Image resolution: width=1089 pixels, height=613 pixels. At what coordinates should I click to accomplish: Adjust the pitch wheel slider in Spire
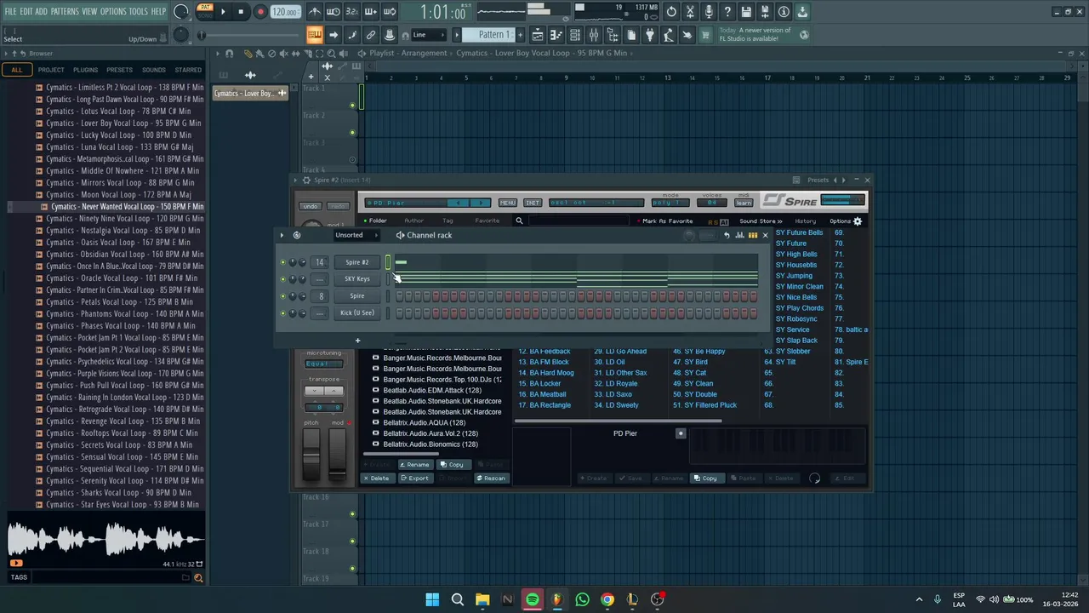(x=311, y=453)
